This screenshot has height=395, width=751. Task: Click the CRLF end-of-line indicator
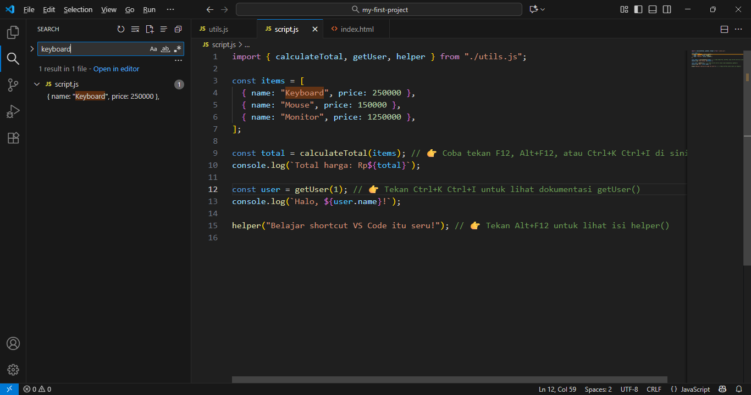pos(654,389)
